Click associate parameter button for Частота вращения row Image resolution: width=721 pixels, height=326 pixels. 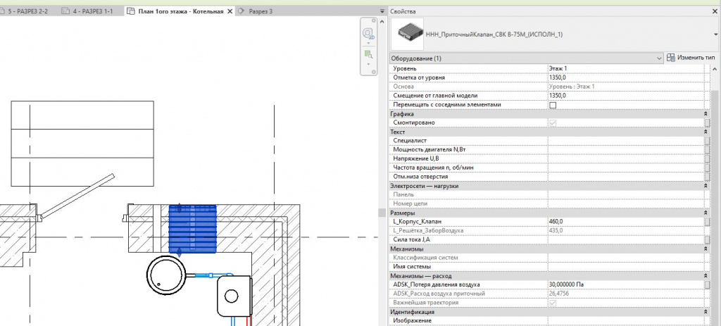[x=707, y=168]
